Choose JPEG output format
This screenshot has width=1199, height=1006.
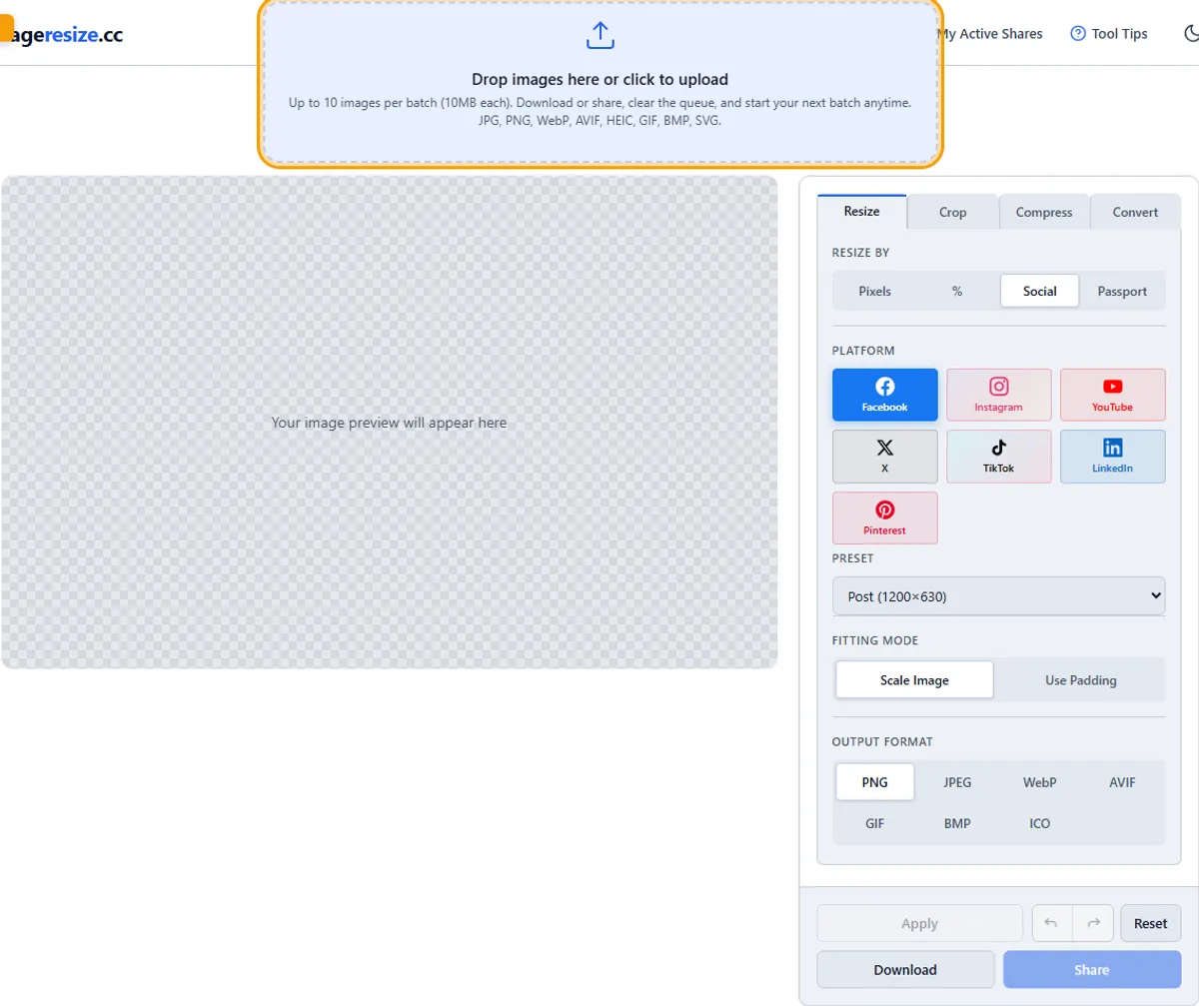click(x=958, y=782)
